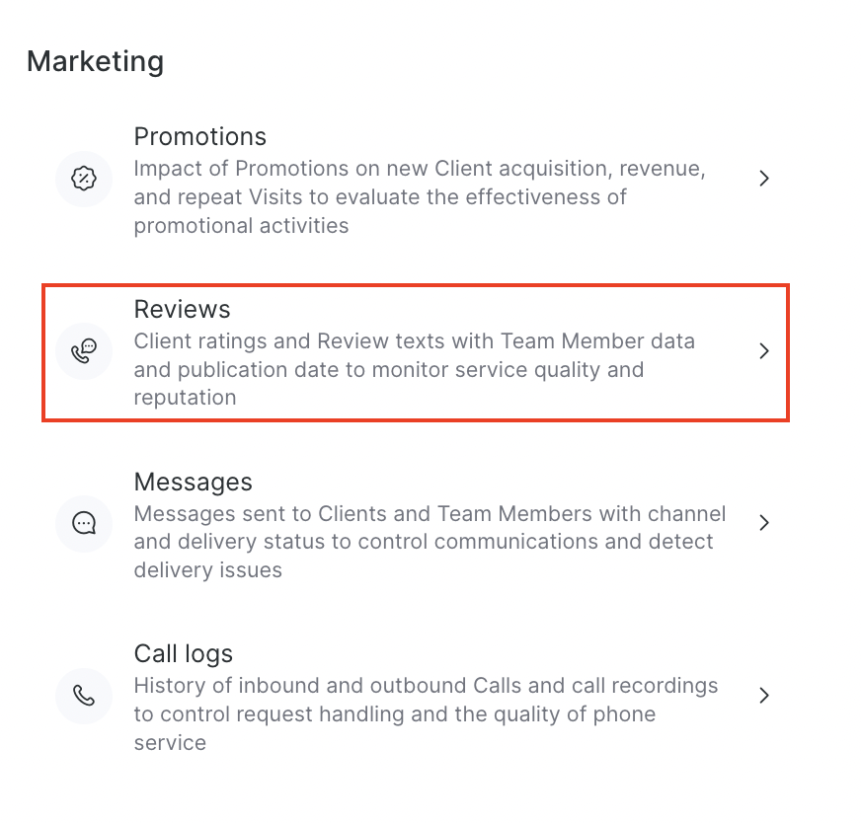The height and width of the screenshot is (823, 861).
Task: Choose the Call logs menu row
Action: 415,697
